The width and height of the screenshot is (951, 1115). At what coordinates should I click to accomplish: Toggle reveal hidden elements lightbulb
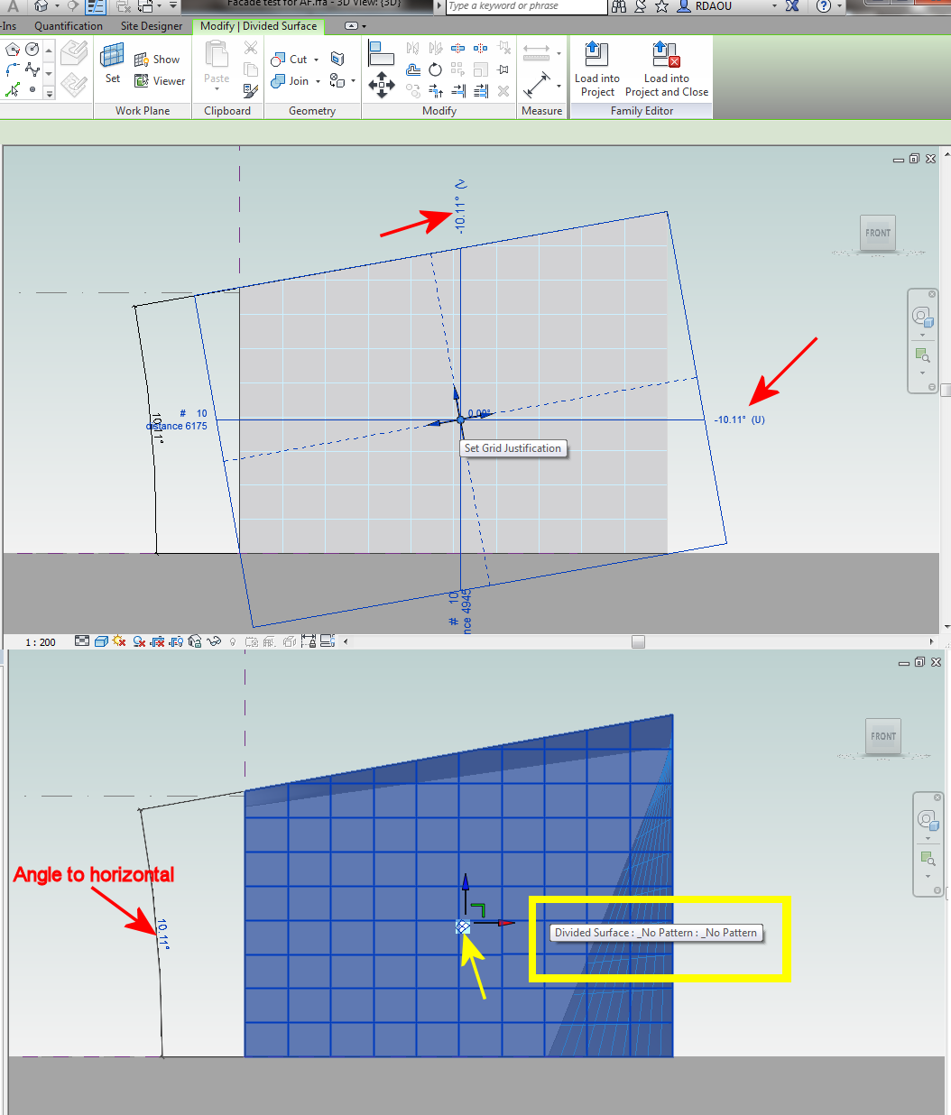click(x=231, y=641)
